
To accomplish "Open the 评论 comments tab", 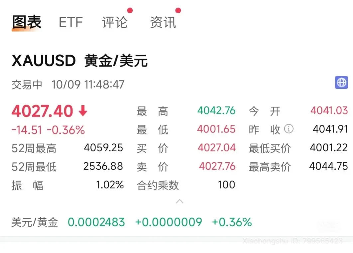I will (115, 23).
